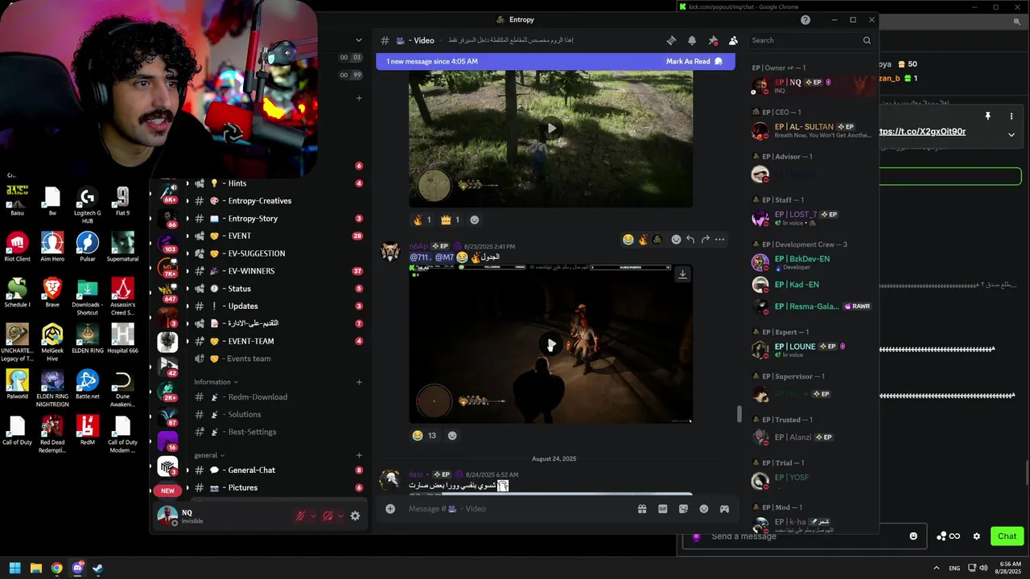Open the General-Chat channel

(278, 470)
